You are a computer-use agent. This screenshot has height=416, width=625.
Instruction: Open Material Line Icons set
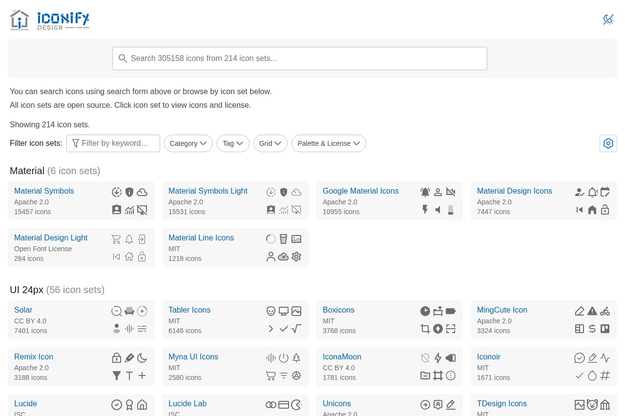(201, 238)
